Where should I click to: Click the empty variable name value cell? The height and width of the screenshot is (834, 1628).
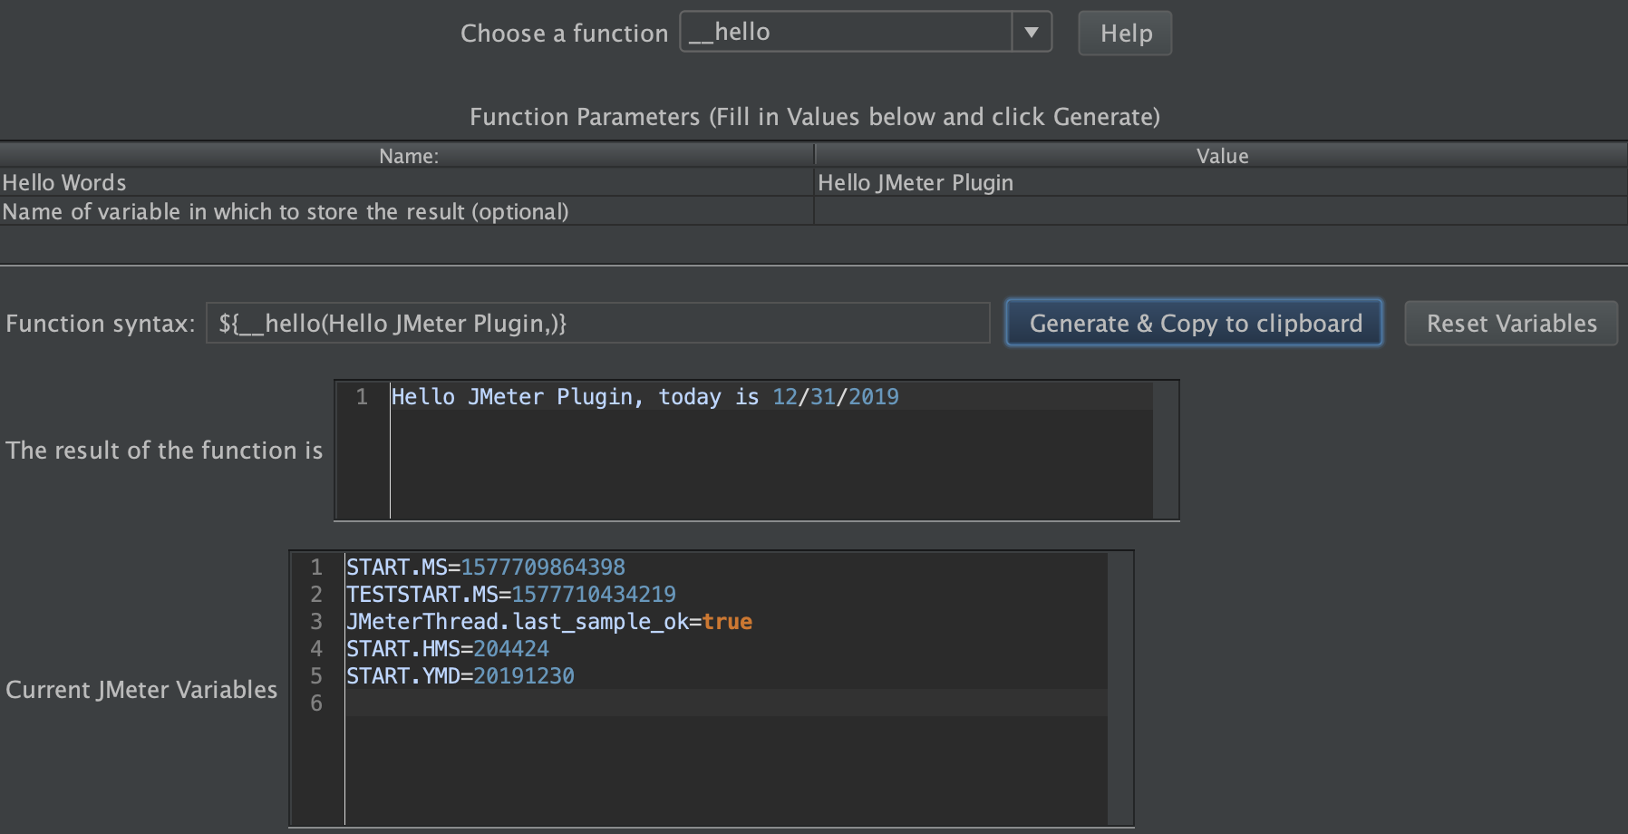tap(1221, 211)
